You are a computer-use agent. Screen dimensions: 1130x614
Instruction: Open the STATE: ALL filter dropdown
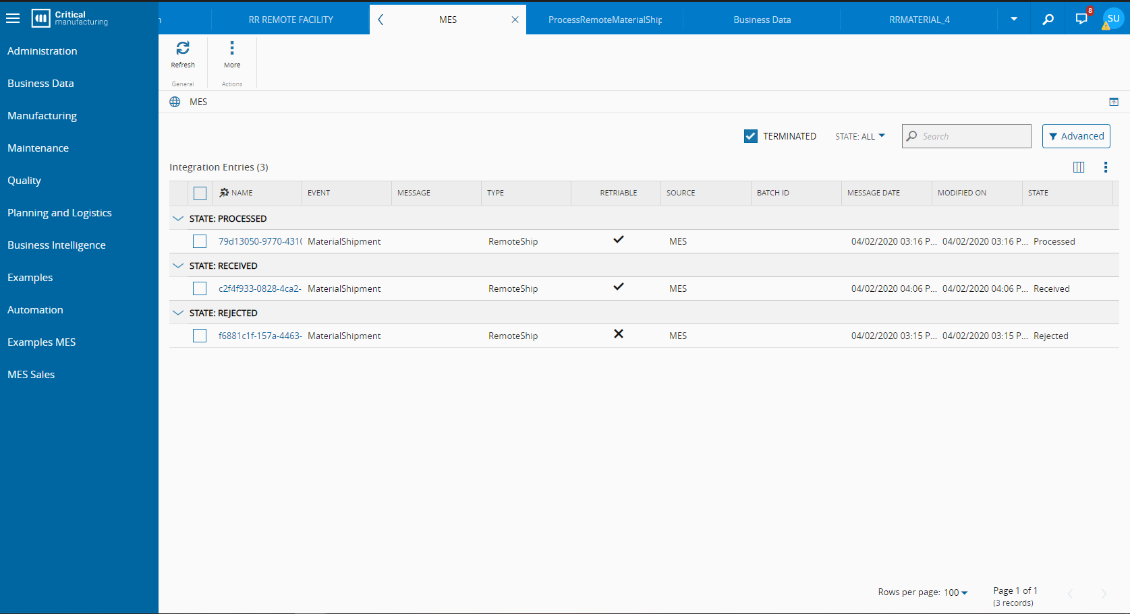pyautogui.click(x=859, y=136)
